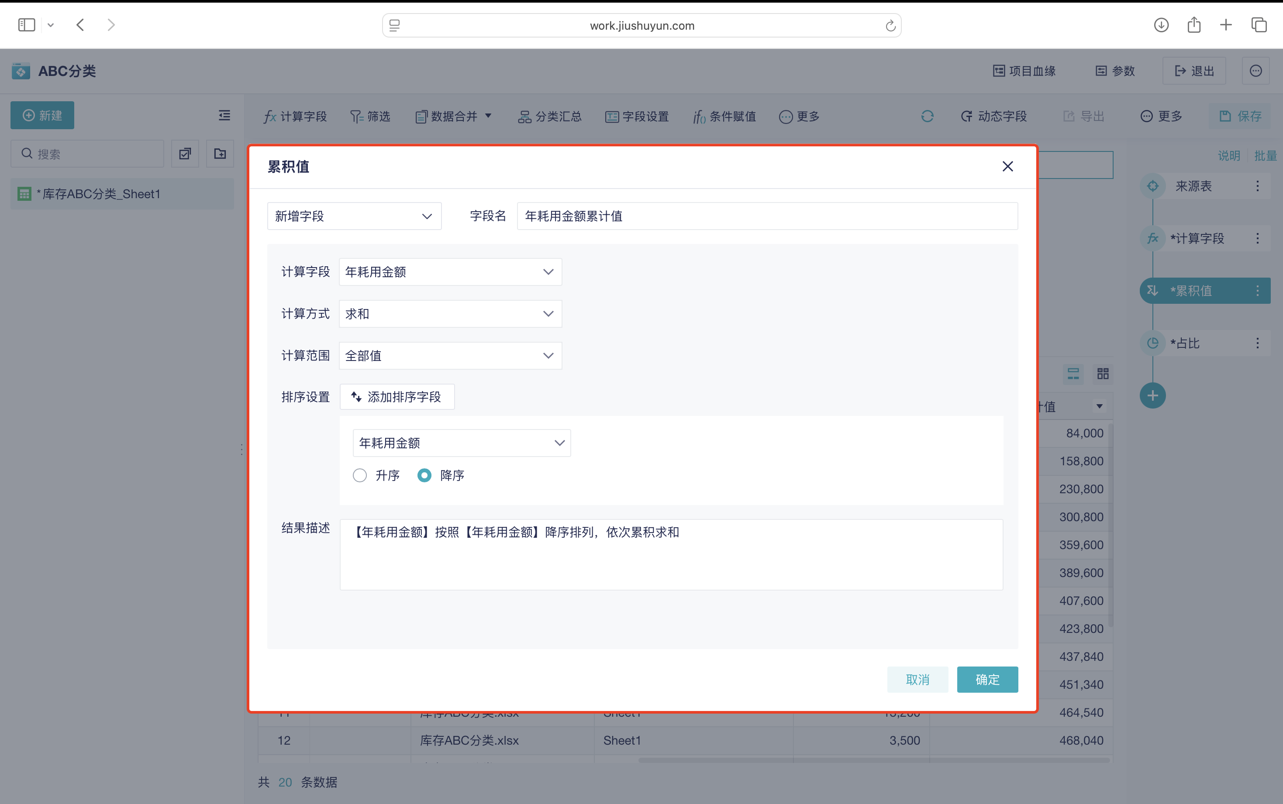The width and height of the screenshot is (1283, 804).
Task: Click the 字段名 input field
Action: 766,216
